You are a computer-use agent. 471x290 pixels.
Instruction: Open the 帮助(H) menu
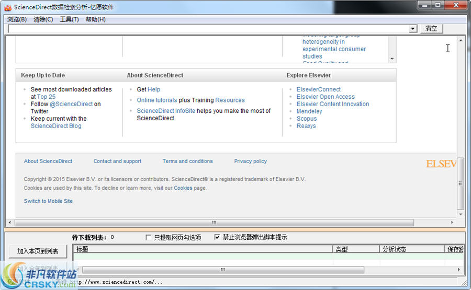(x=96, y=19)
